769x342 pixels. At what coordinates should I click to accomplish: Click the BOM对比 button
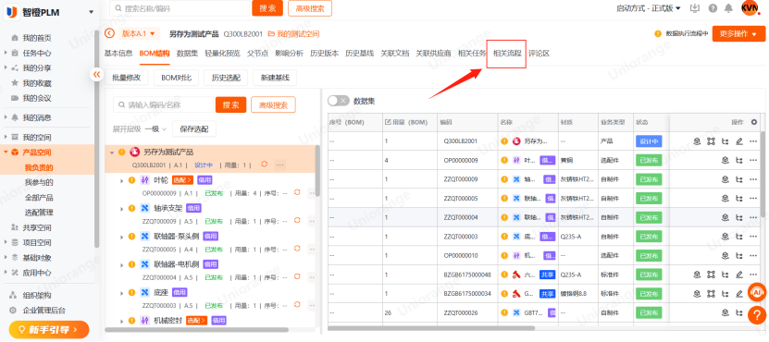tap(176, 78)
